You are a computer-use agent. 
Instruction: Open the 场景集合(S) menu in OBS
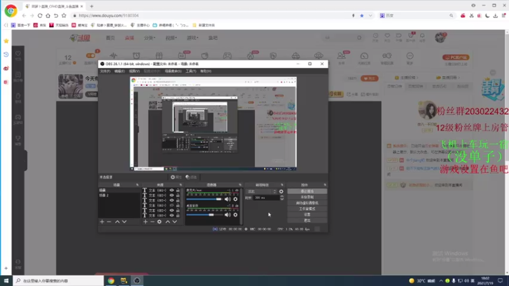pyautogui.click(x=173, y=71)
